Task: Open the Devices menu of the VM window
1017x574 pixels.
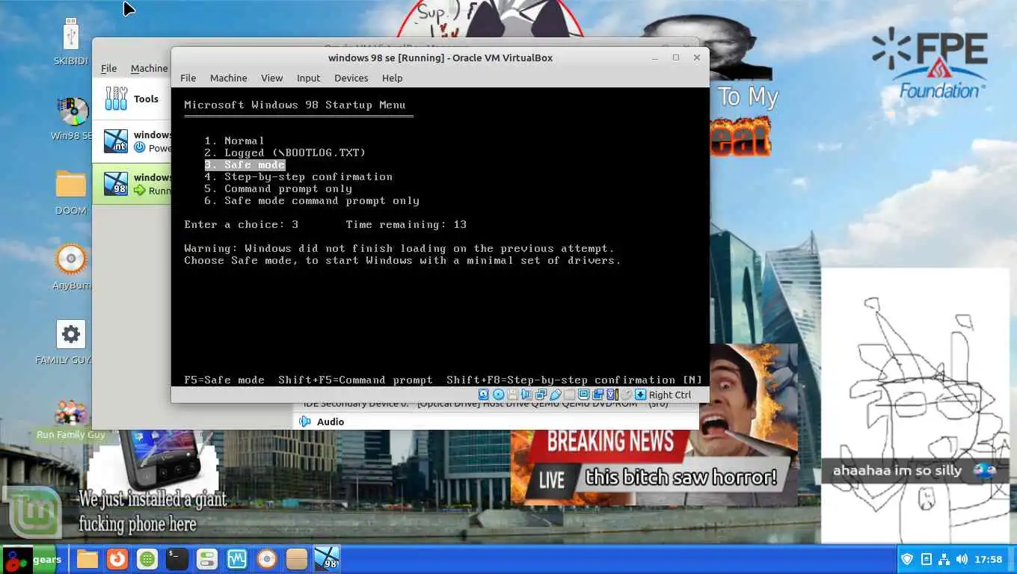Action: (351, 78)
